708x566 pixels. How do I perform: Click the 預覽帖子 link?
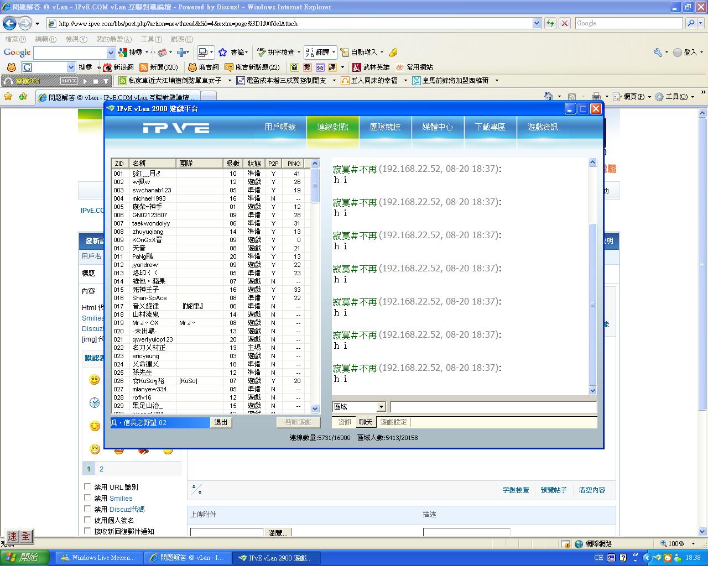point(554,490)
